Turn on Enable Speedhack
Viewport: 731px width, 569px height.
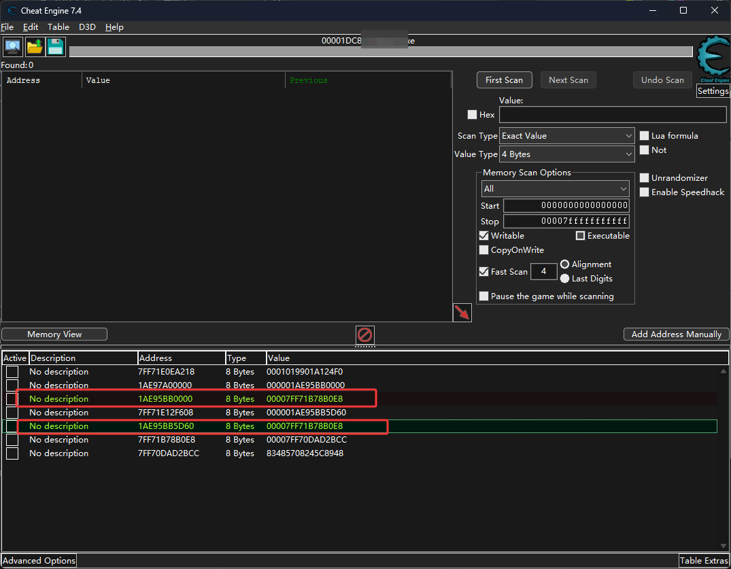644,192
